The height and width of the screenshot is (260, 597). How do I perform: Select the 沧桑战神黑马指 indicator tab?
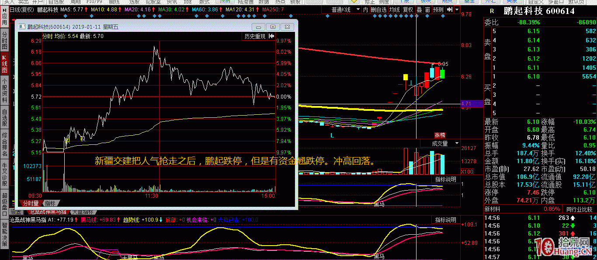point(48,212)
